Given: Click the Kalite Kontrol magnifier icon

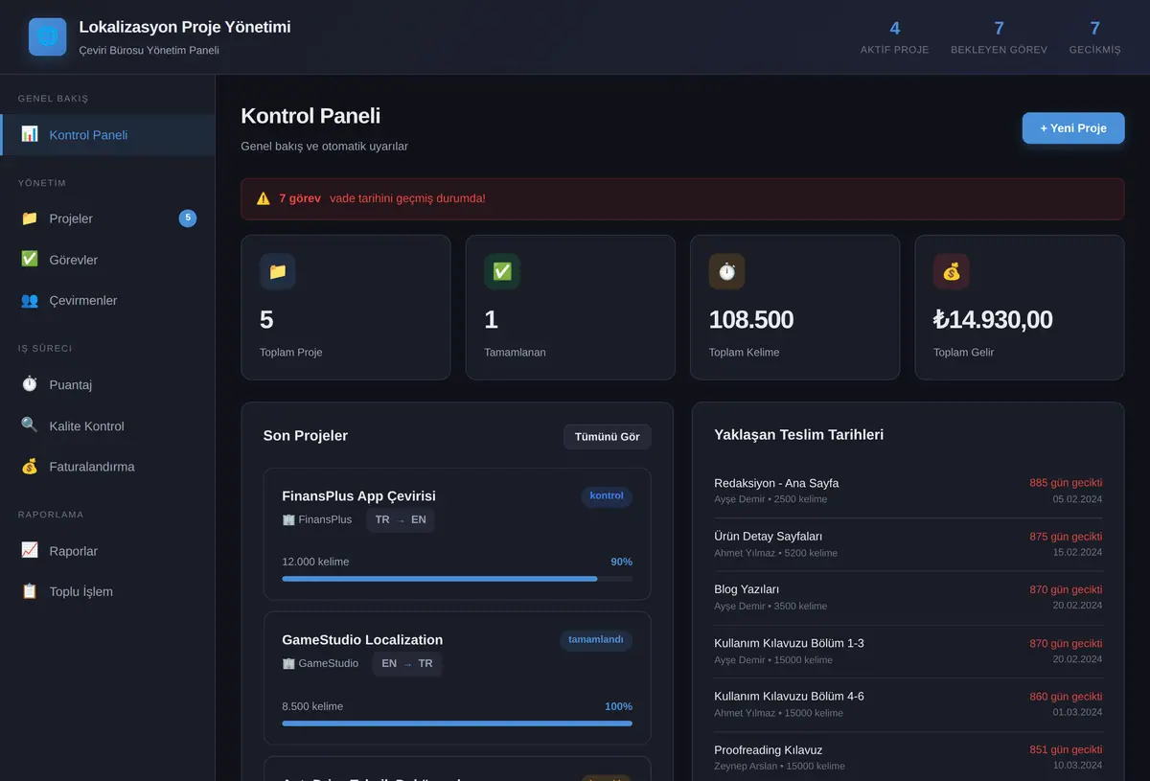Looking at the screenshot, I should (30, 425).
